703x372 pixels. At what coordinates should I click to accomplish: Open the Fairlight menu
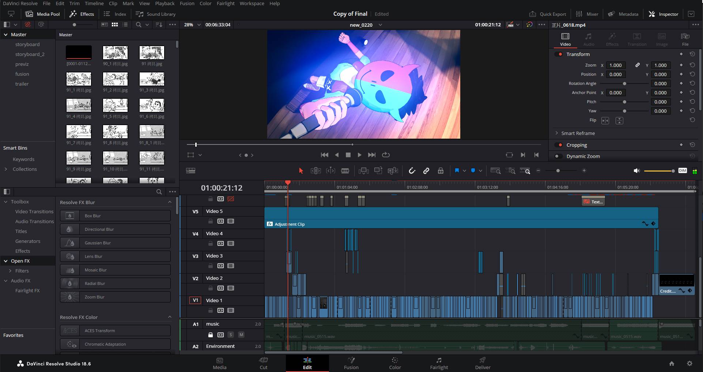(226, 3)
